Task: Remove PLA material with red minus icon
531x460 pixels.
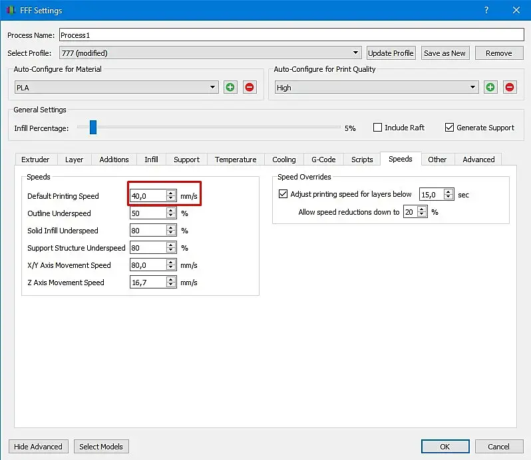Action: pos(250,87)
